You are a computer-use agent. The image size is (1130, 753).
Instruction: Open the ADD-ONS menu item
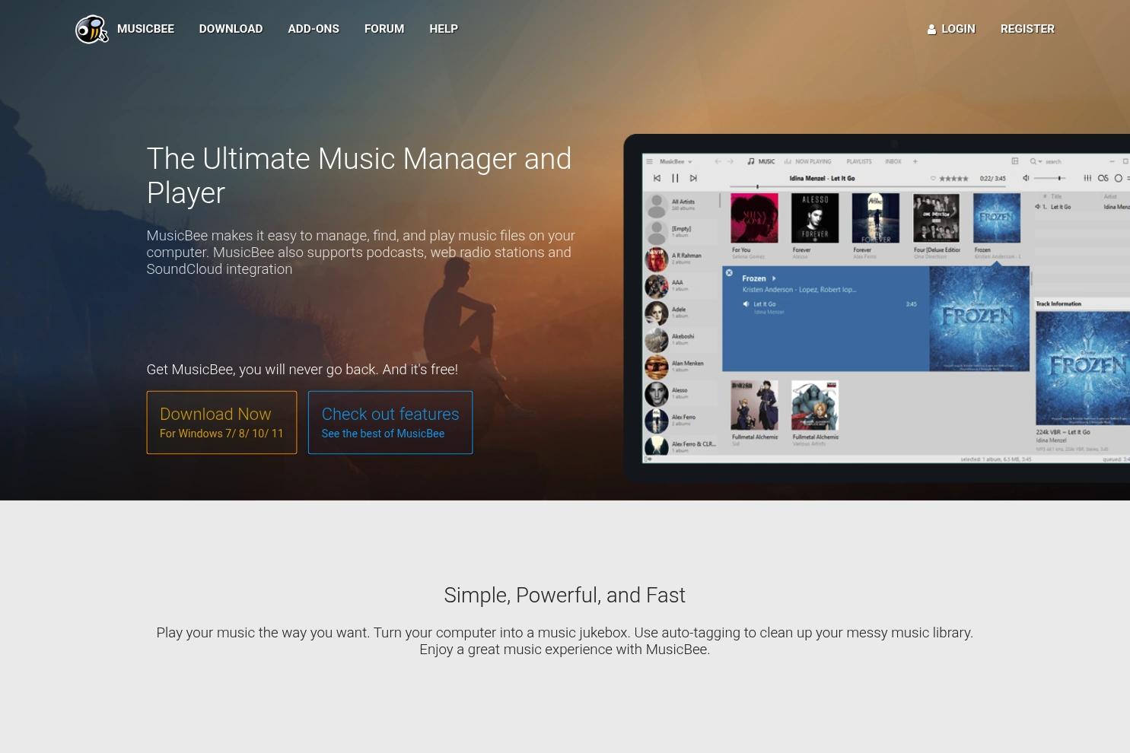coord(314,29)
